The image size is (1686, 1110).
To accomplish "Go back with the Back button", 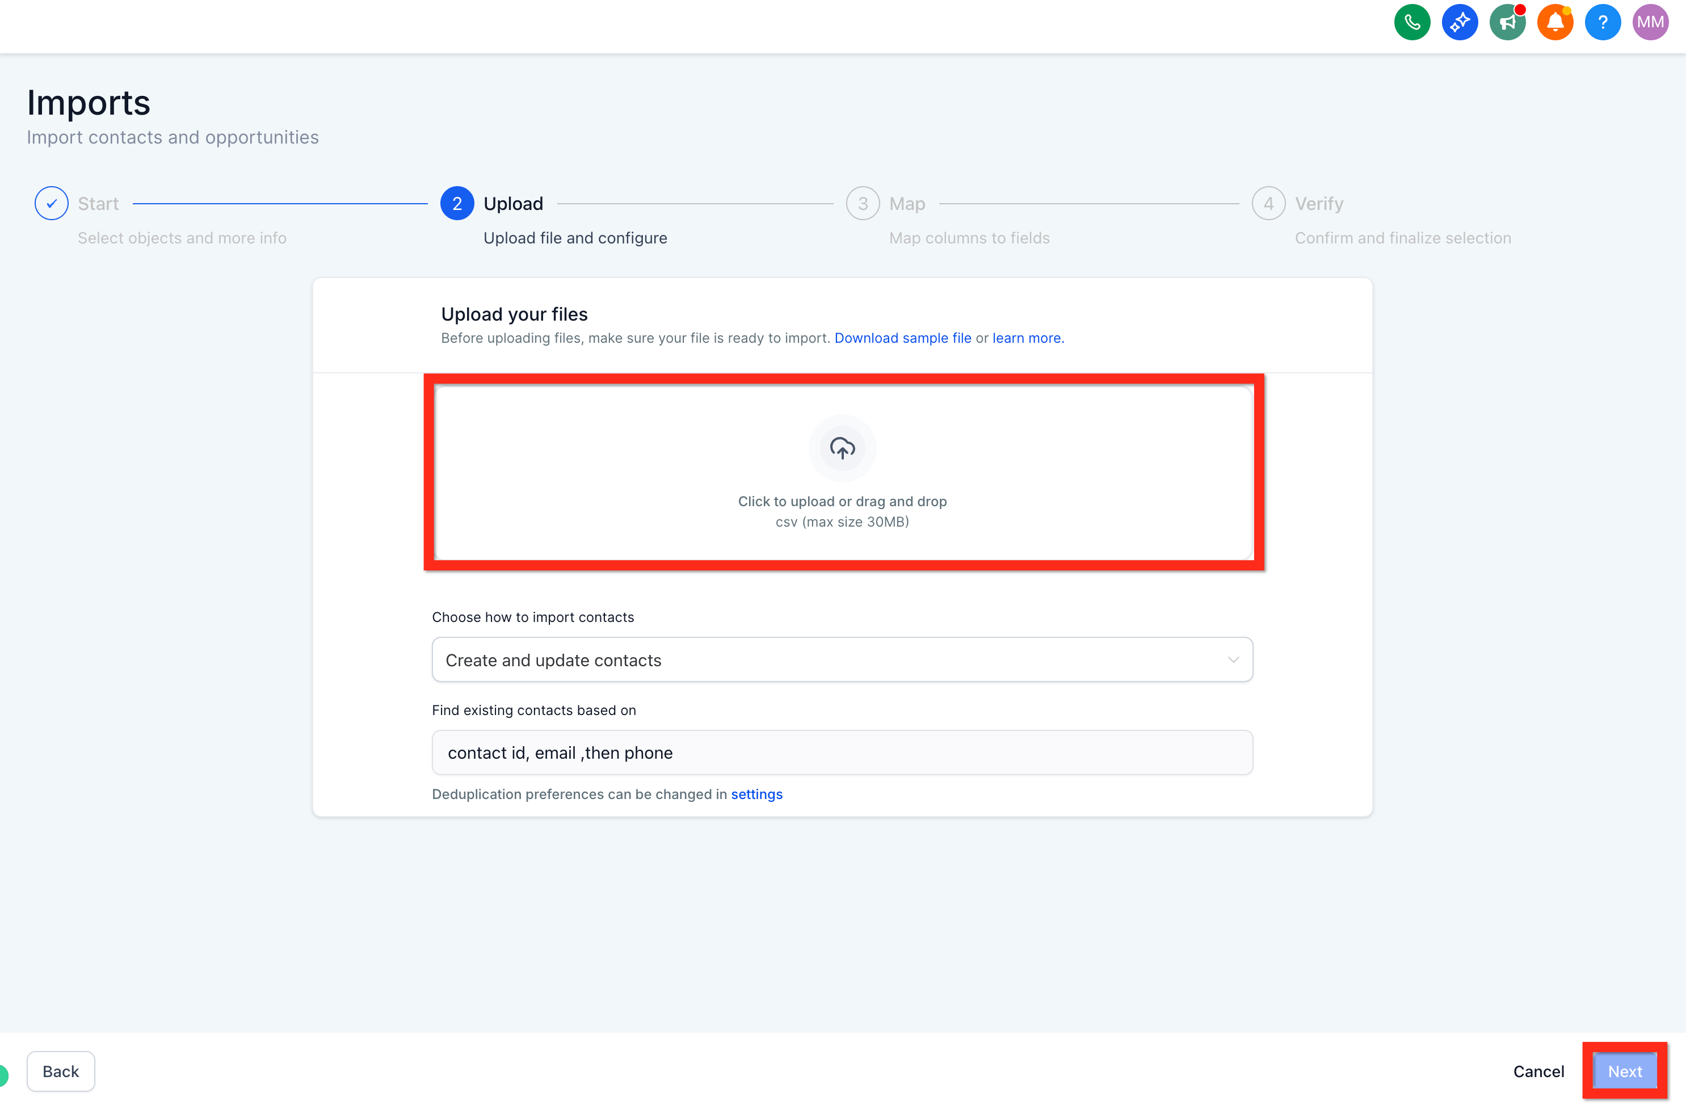I will pyautogui.click(x=61, y=1071).
